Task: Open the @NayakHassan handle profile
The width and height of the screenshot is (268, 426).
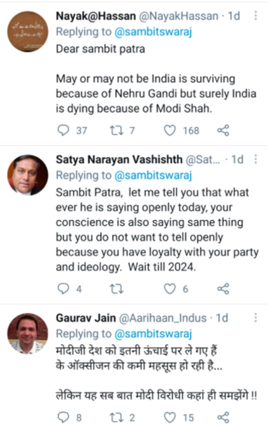Action: point(178,16)
